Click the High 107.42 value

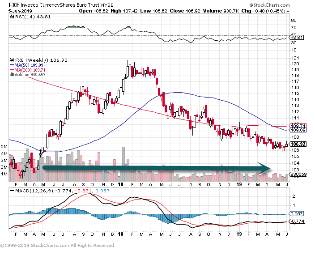click(x=124, y=11)
